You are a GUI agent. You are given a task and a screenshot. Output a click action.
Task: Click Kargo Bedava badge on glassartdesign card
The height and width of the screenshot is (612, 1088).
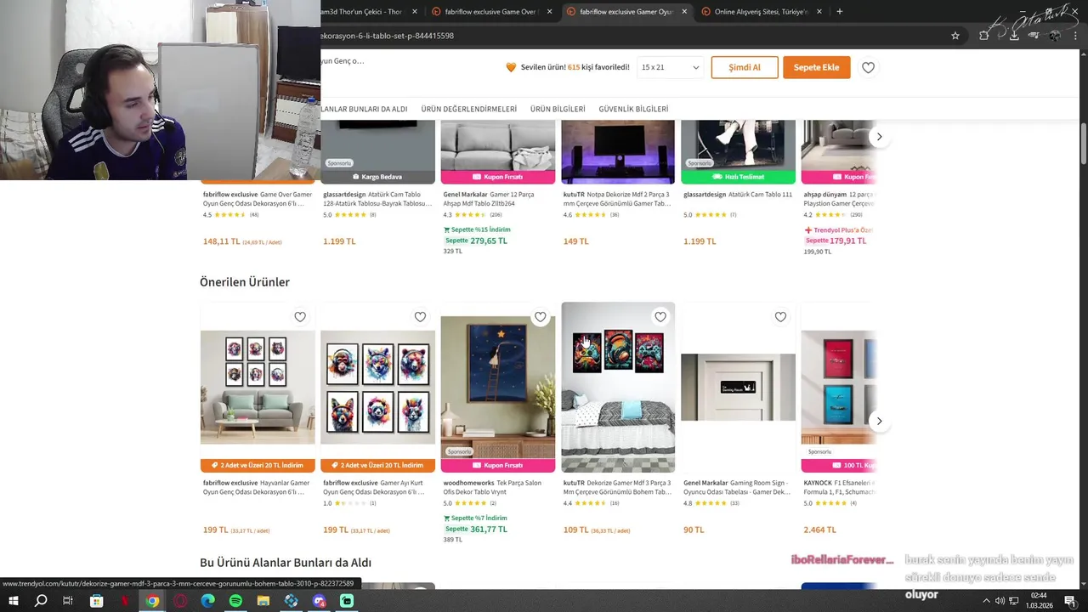point(377,177)
